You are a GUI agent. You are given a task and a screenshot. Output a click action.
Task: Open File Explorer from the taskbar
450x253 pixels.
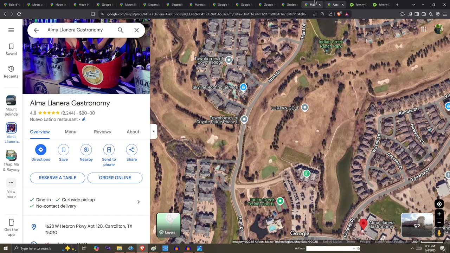(119, 248)
